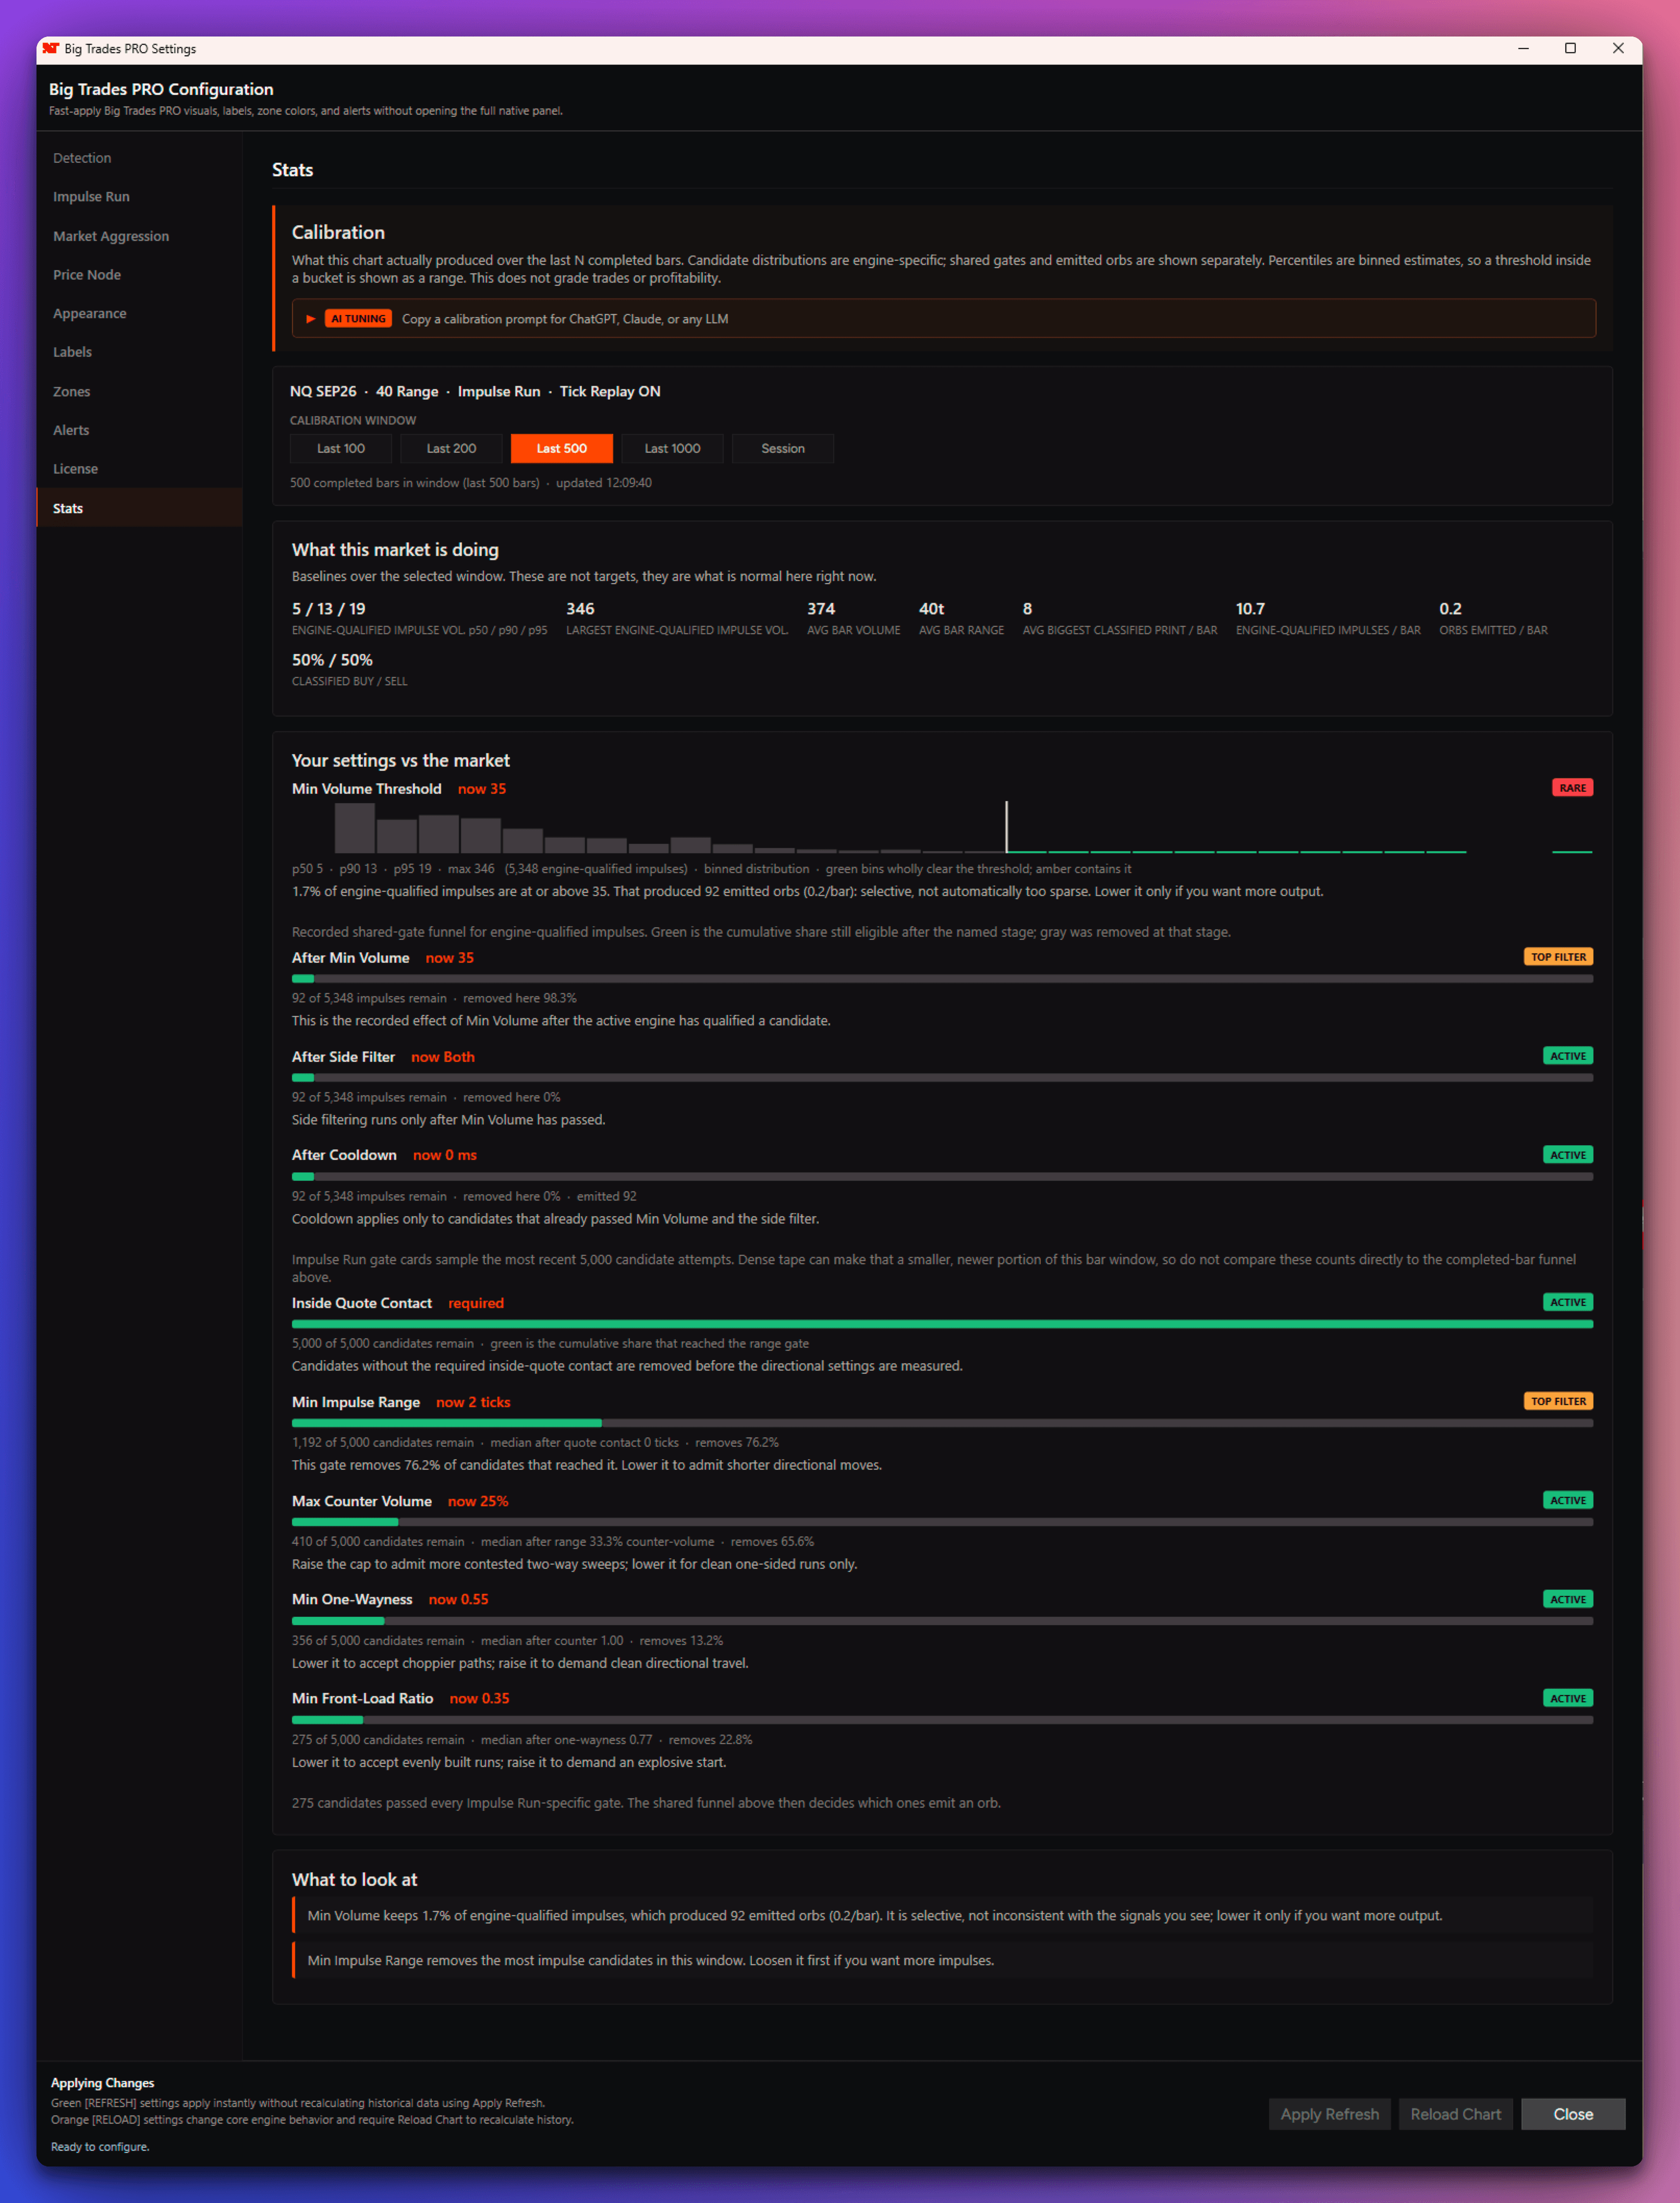Click the ACTIVE badge for Min Front-Load Ratio
1680x2203 pixels.
click(1567, 1698)
